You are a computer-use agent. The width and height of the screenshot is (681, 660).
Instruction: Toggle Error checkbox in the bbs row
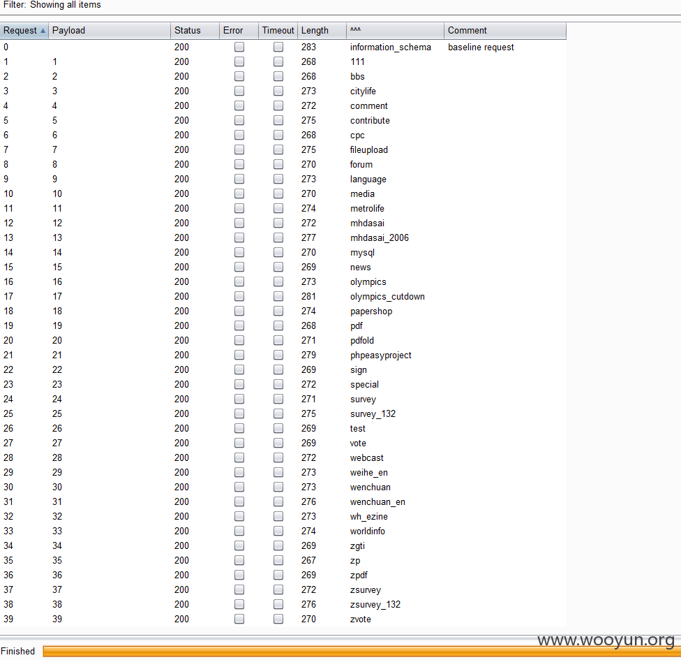[239, 76]
